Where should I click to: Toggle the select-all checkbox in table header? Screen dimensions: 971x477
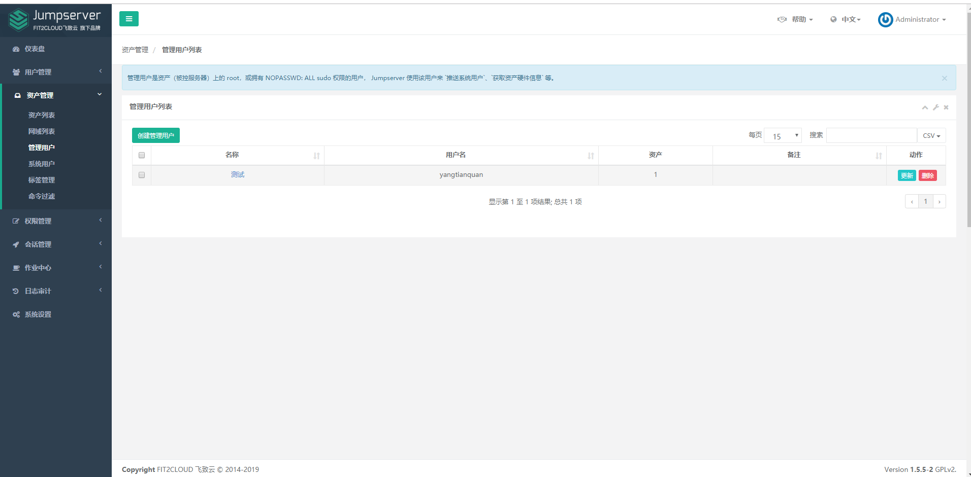pos(142,155)
